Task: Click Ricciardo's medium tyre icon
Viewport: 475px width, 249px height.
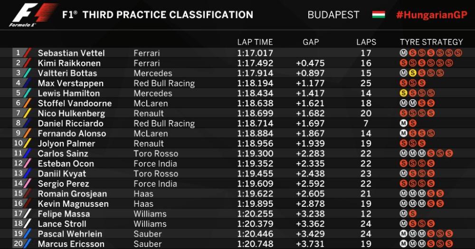Action: 403,123
